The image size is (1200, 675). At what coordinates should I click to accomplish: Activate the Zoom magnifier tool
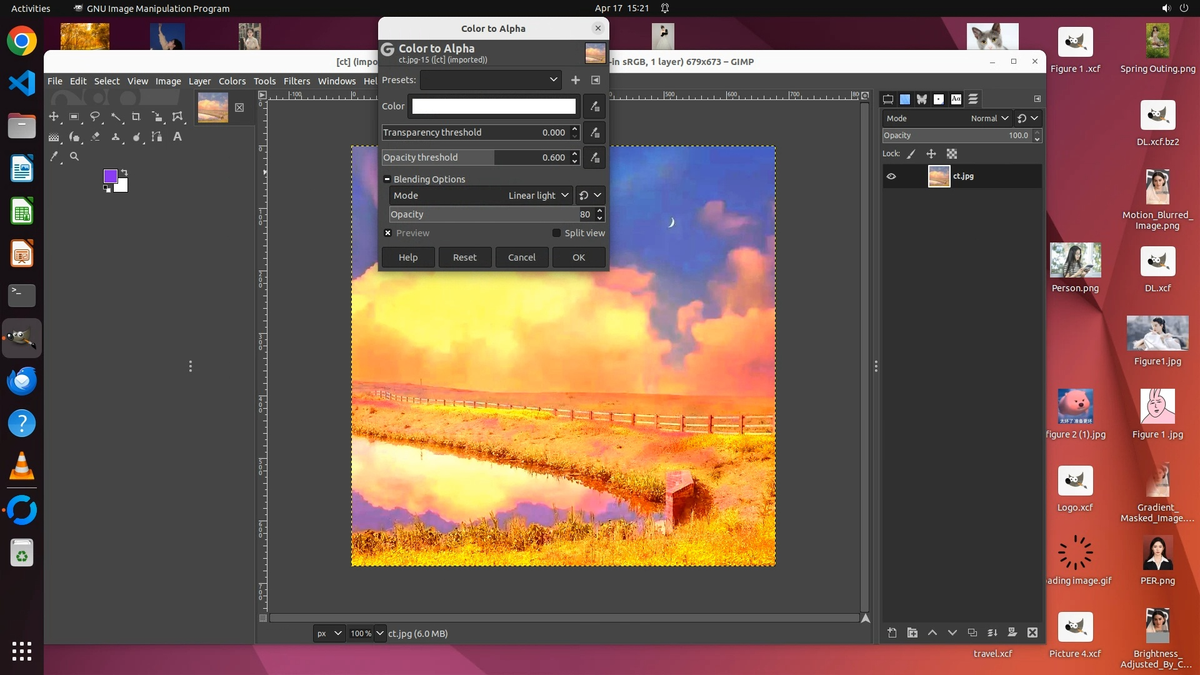[x=74, y=157]
